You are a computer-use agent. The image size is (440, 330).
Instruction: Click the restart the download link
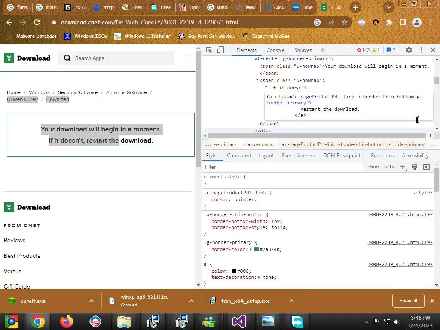pyautogui.click(x=119, y=141)
